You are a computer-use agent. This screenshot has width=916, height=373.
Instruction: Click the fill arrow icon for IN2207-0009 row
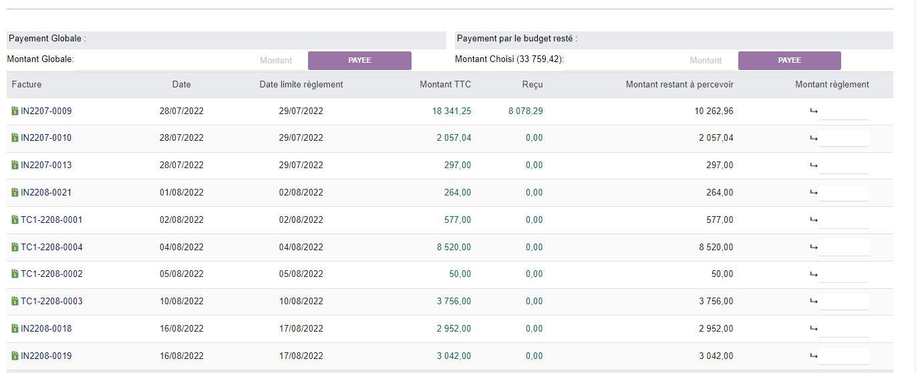click(x=813, y=111)
